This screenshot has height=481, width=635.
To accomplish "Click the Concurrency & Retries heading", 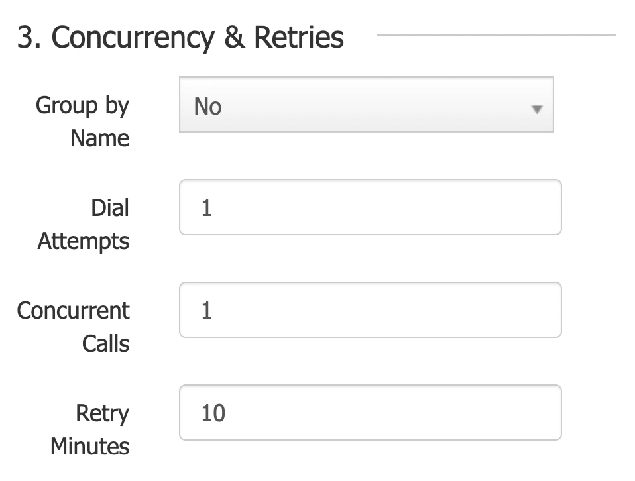I will pyautogui.click(x=179, y=37).
